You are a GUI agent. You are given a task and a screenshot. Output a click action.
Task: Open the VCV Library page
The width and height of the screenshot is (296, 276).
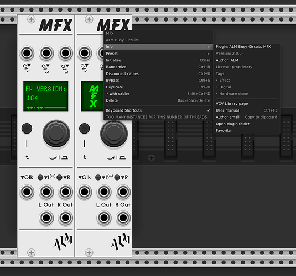click(x=246, y=104)
